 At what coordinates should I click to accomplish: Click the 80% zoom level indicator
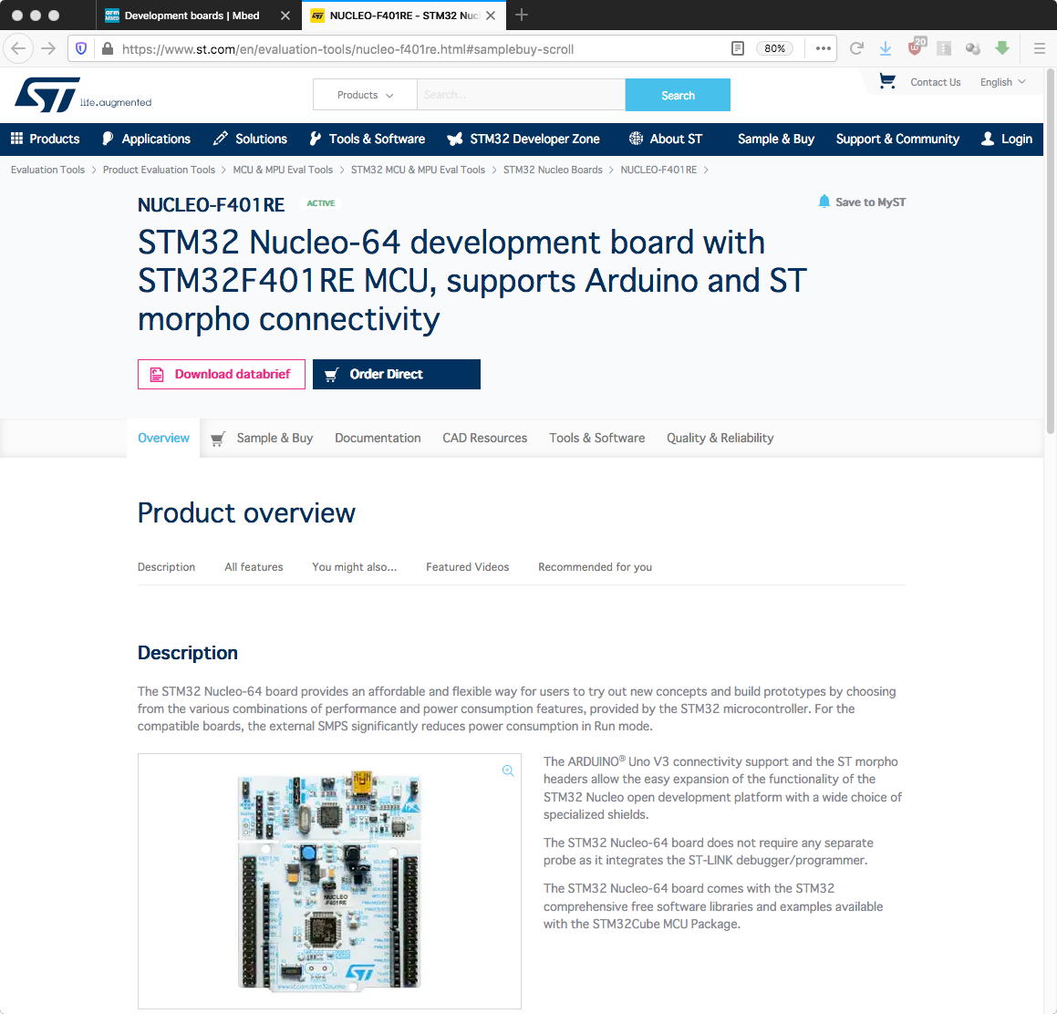[x=774, y=48]
